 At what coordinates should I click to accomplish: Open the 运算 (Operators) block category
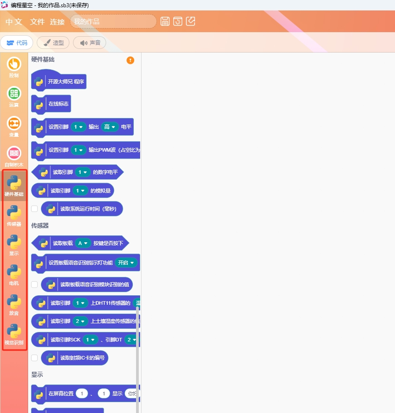[14, 97]
